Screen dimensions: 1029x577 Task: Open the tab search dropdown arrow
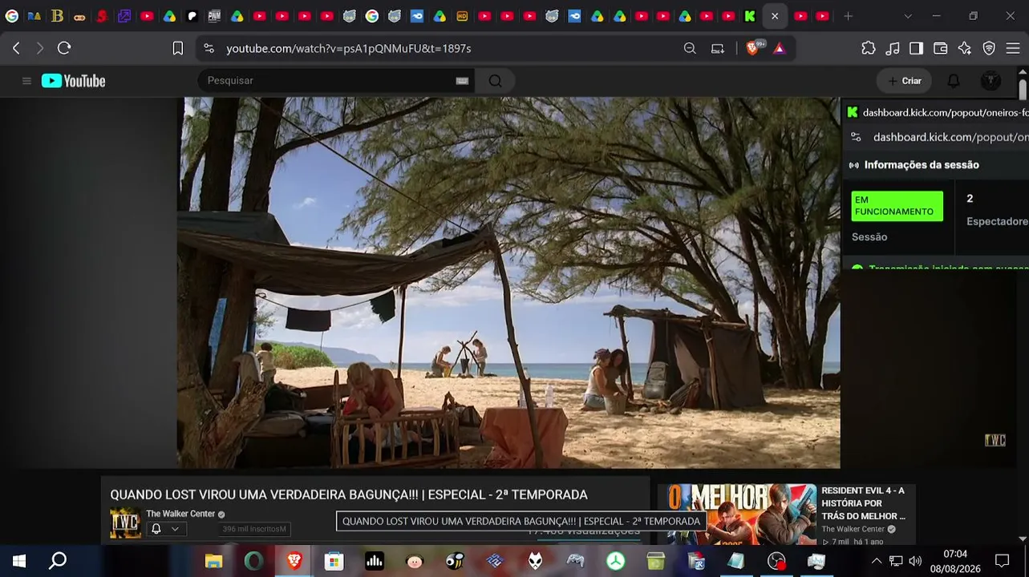(x=908, y=16)
